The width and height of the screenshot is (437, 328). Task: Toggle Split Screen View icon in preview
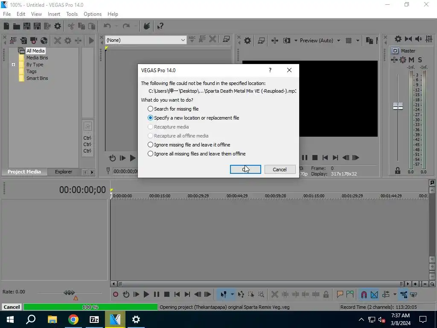pyautogui.click(x=287, y=41)
